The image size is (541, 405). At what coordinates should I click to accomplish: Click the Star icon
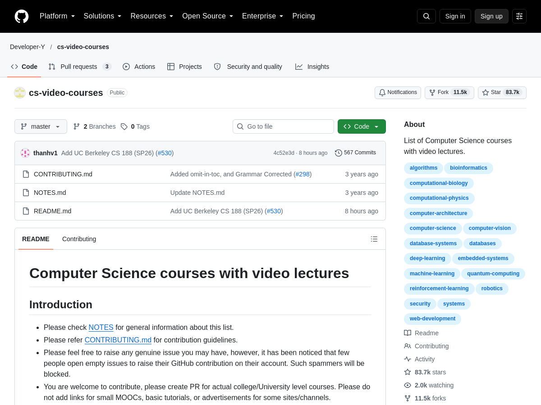[x=486, y=93]
